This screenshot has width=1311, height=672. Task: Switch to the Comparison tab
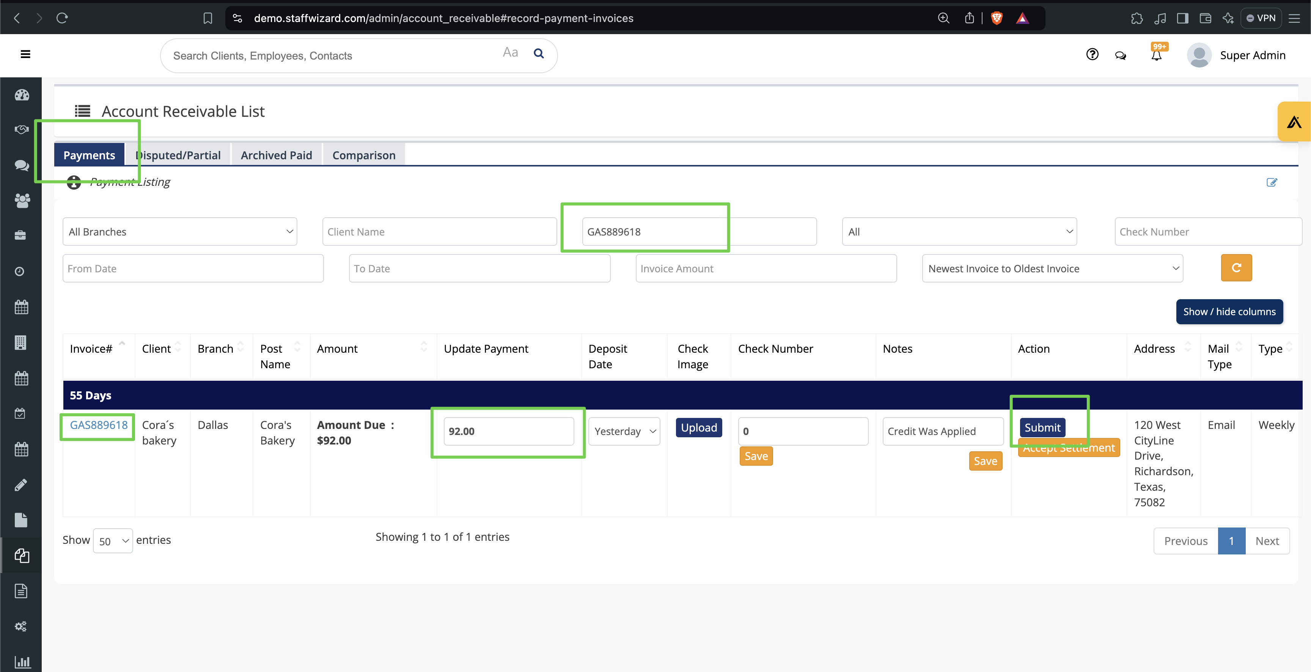tap(364, 155)
